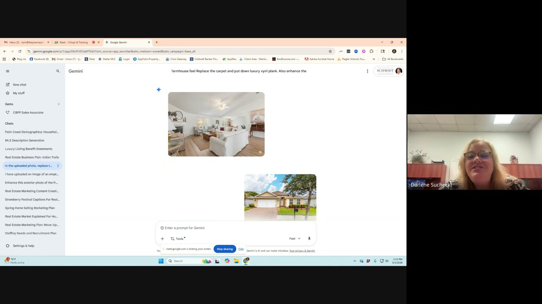Viewport: 542px width, 304px height.
Task: Open chat Spring Home Selling Marketing Plan
Action: click(30, 208)
